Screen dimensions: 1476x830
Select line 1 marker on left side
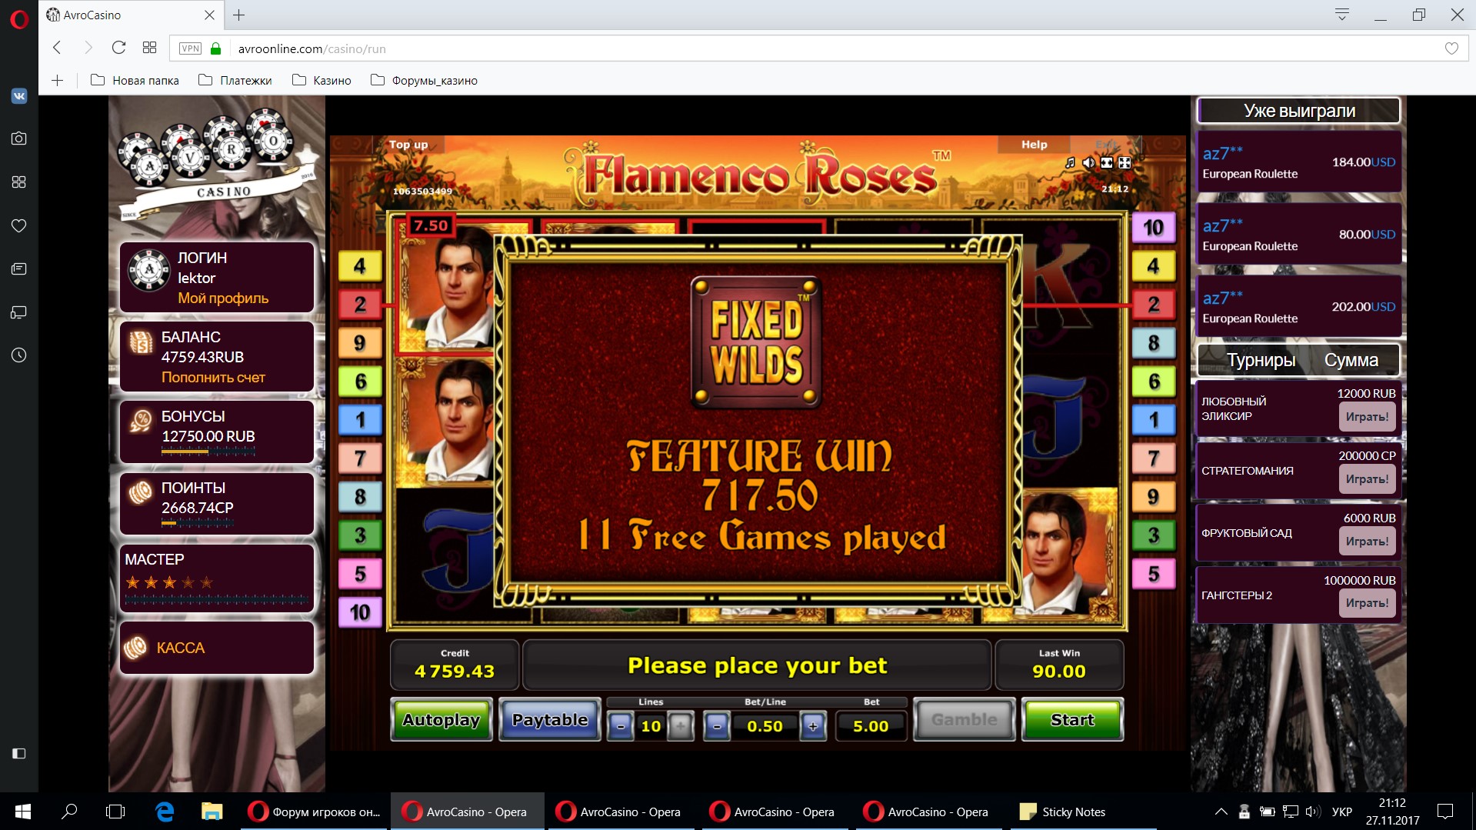(x=360, y=420)
